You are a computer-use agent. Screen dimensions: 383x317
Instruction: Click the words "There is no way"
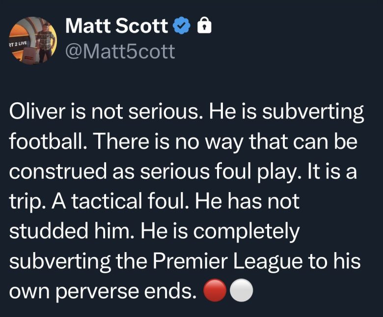[x=140, y=144]
